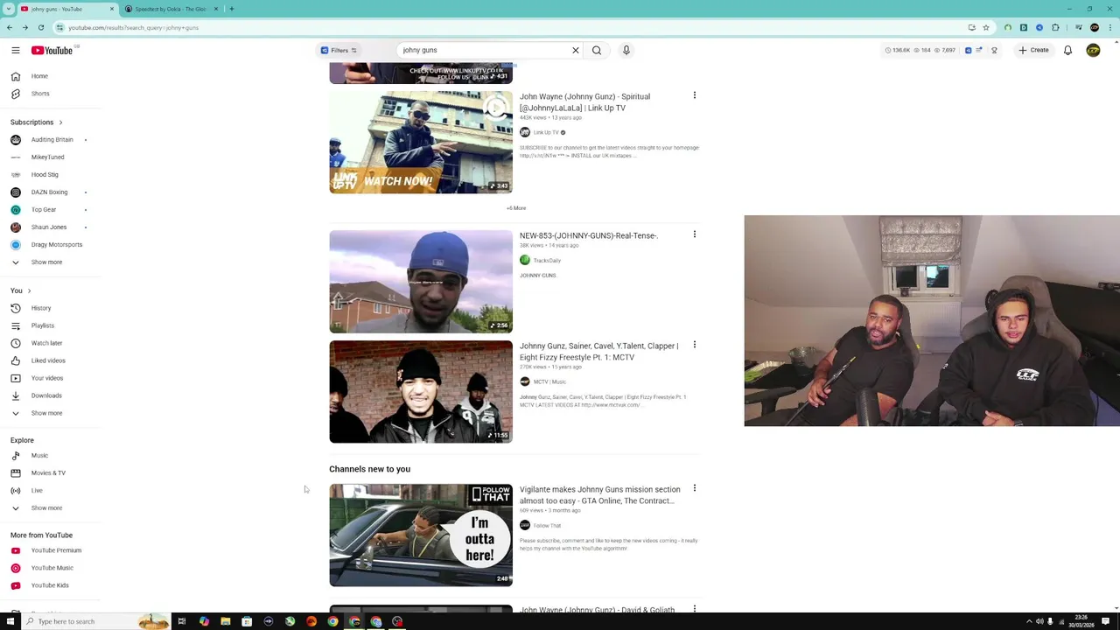
Task: Visit the Follow That channel link
Action: (547, 526)
